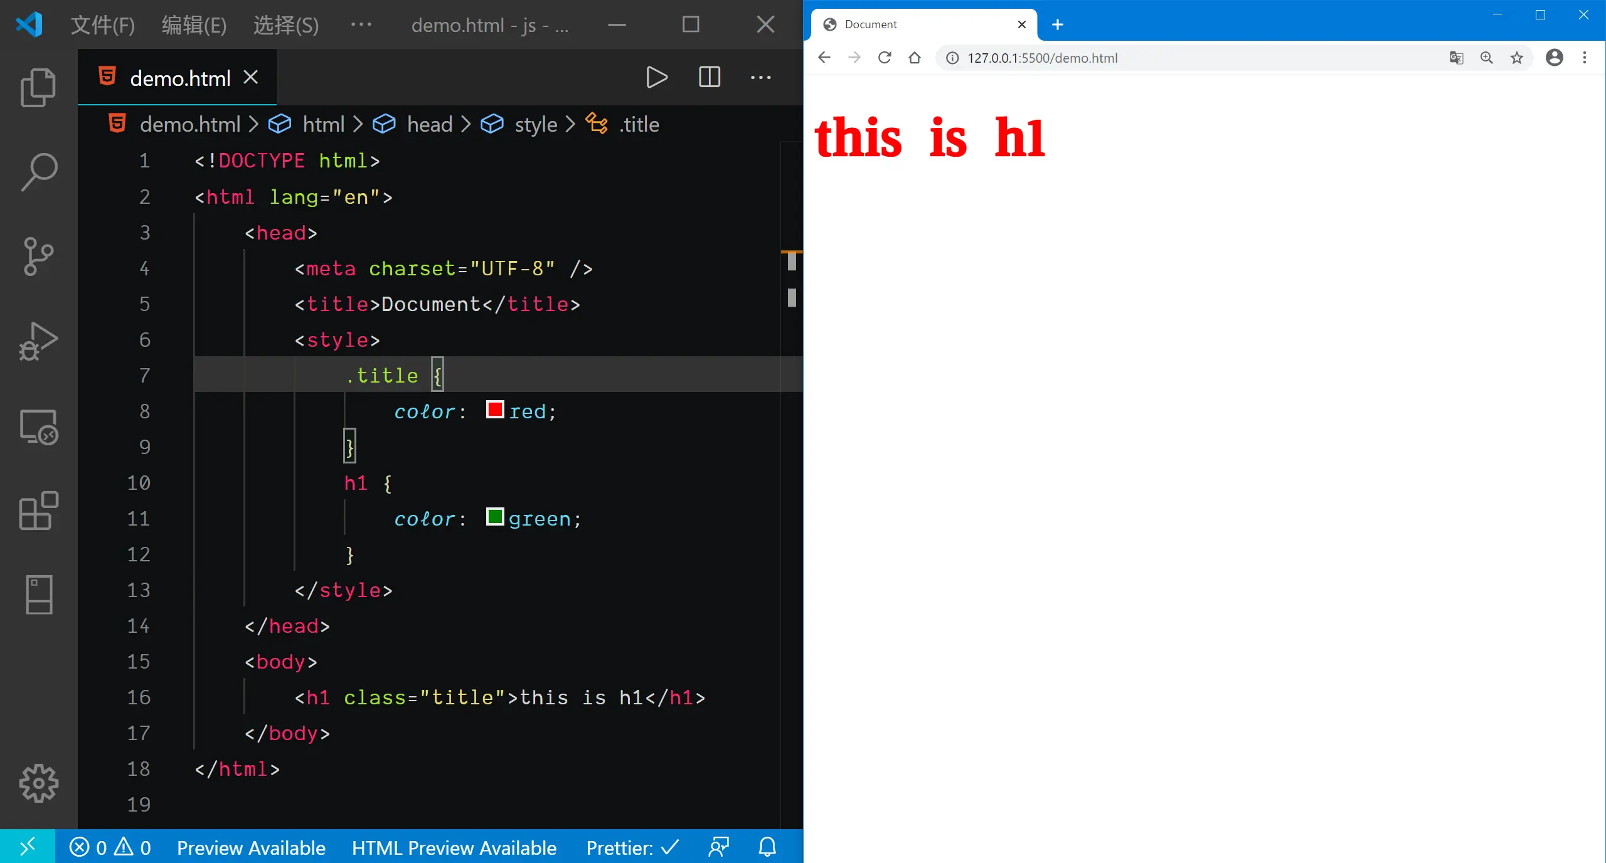Image resolution: width=1606 pixels, height=863 pixels.
Task: Open the Extensions view
Action: [38, 511]
